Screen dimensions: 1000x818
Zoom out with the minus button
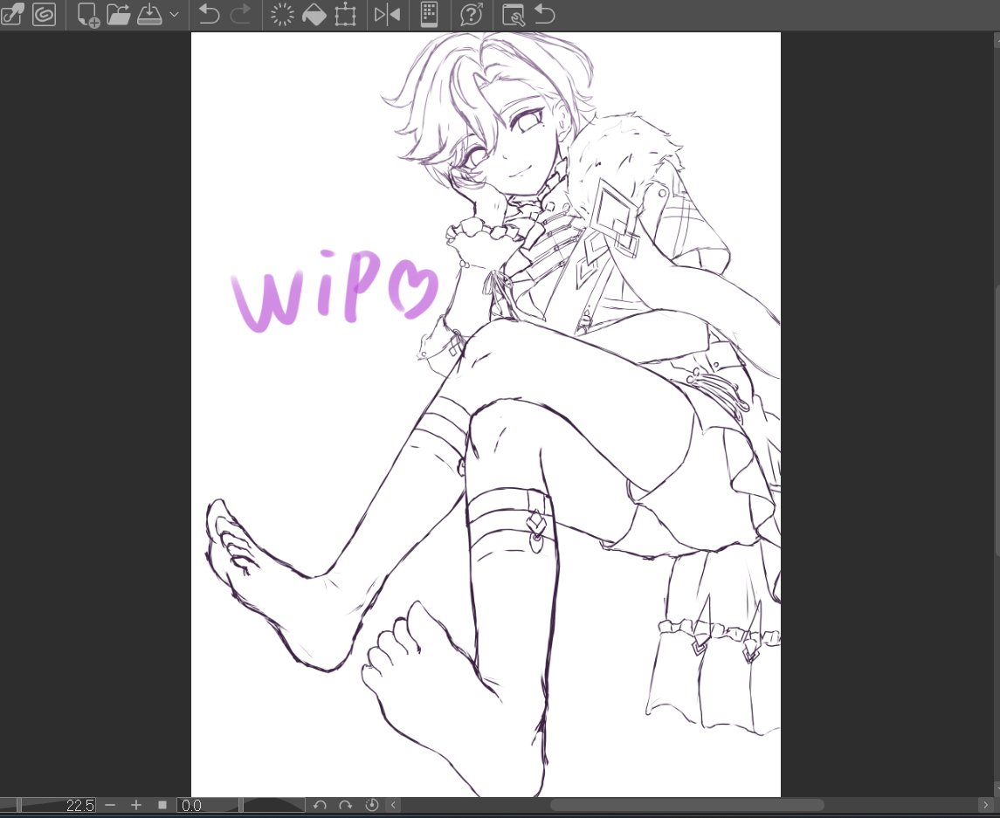point(110,805)
